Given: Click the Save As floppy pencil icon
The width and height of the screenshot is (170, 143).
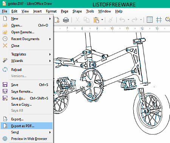Looking at the screenshot, I should [x=5, y=98].
